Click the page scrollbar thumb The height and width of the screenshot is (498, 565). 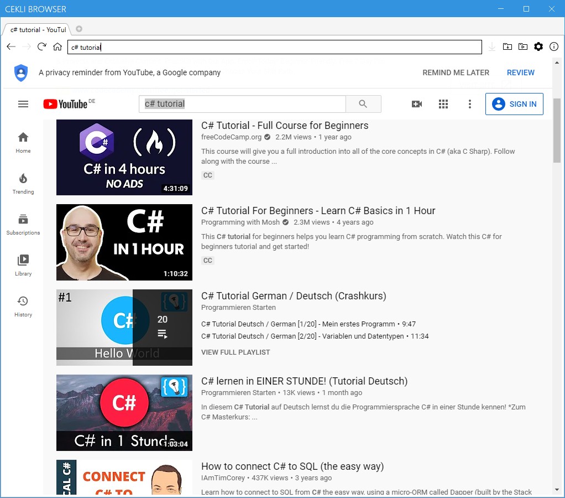(x=557, y=132)
